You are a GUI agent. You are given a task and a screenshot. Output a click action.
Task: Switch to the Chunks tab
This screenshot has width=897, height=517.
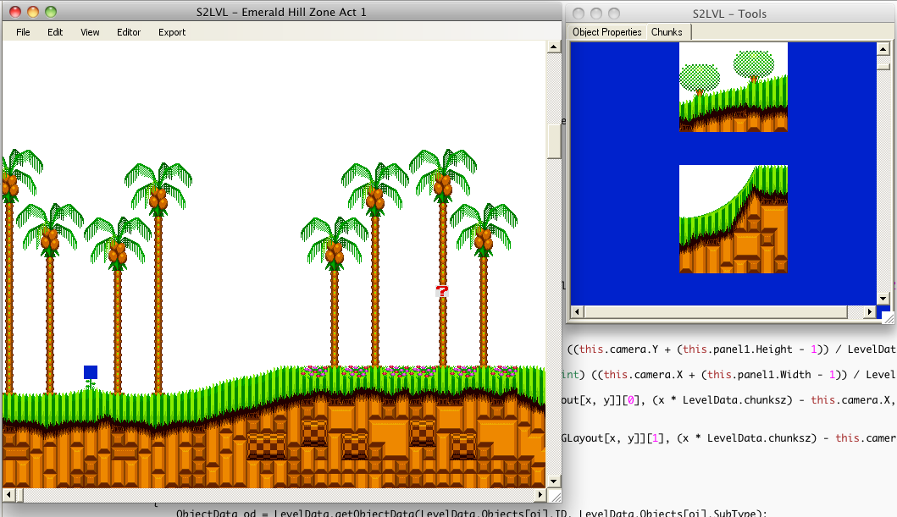click(667, 32)
